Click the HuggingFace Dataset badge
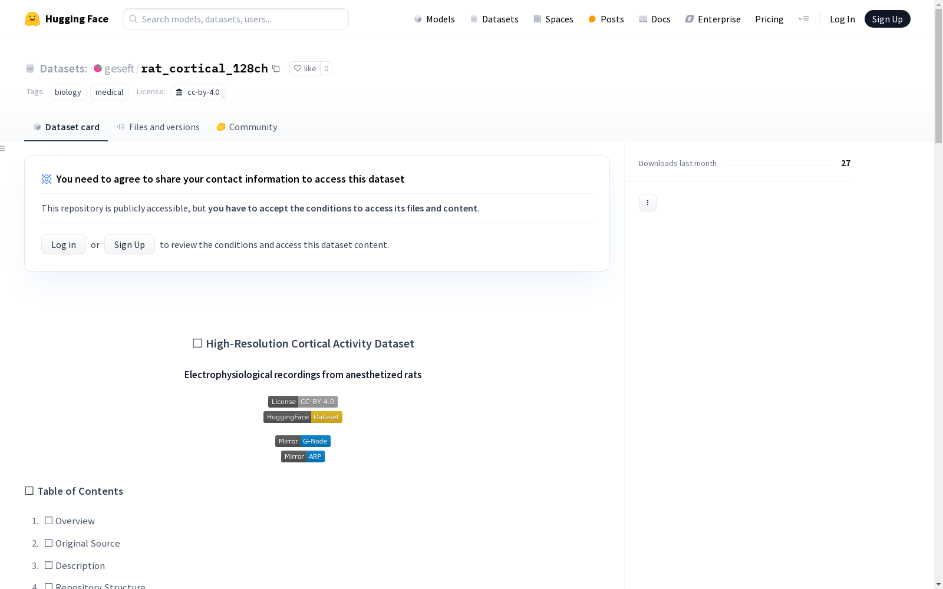The width and height of the screenshot is (943, 589). (303, 417)
